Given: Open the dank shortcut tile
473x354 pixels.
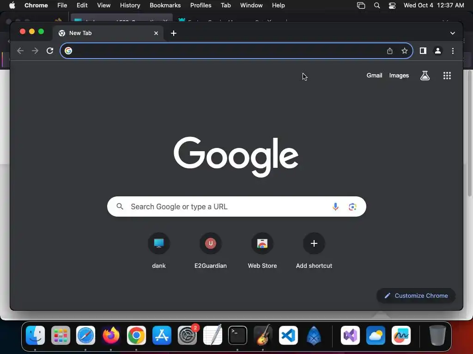Looking at the screenshot, I should click(x=159, y=251).
